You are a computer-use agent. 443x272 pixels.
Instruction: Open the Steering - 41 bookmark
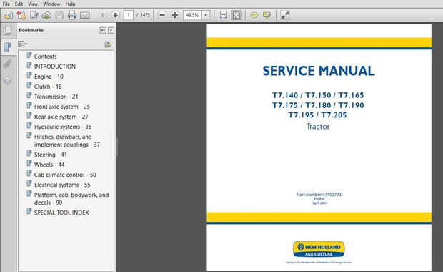[50, 155]
